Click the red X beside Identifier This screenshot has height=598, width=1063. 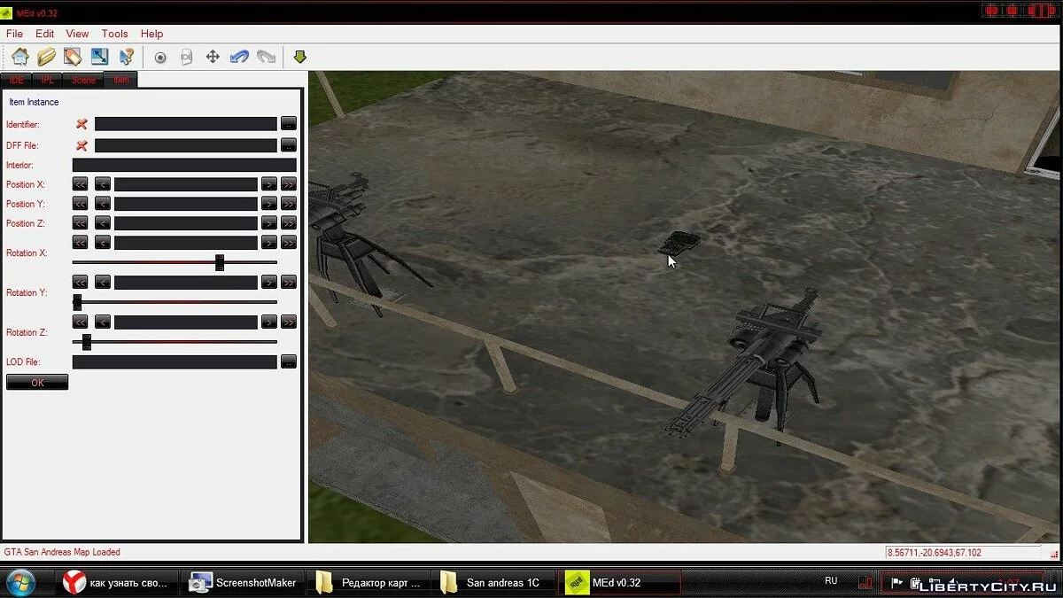(81, 124)
